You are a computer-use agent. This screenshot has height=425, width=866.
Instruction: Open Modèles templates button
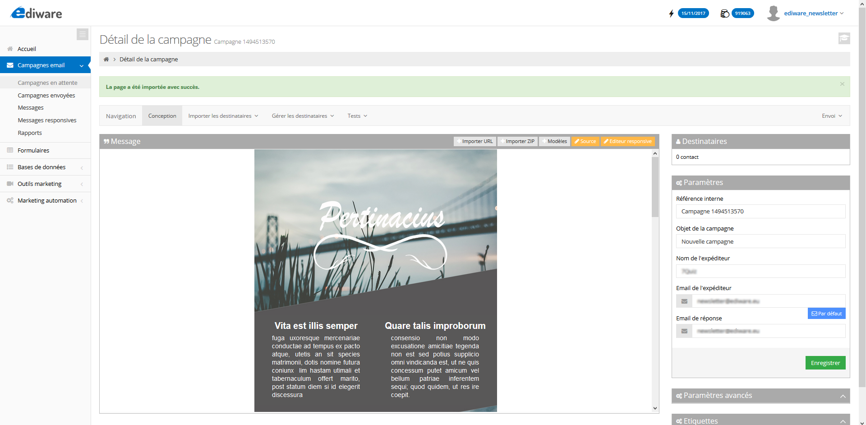pos(555,141)
